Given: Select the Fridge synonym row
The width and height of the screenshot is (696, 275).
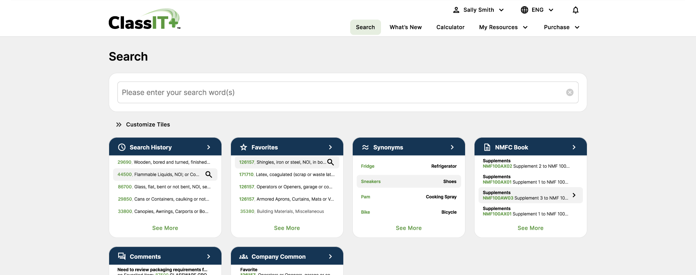Looking at the screenshot, I should pyautogui.click(x=409, y=166).
